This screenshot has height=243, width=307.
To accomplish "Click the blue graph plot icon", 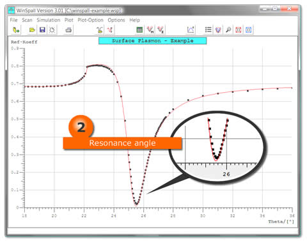I will (x=191, y=30).
